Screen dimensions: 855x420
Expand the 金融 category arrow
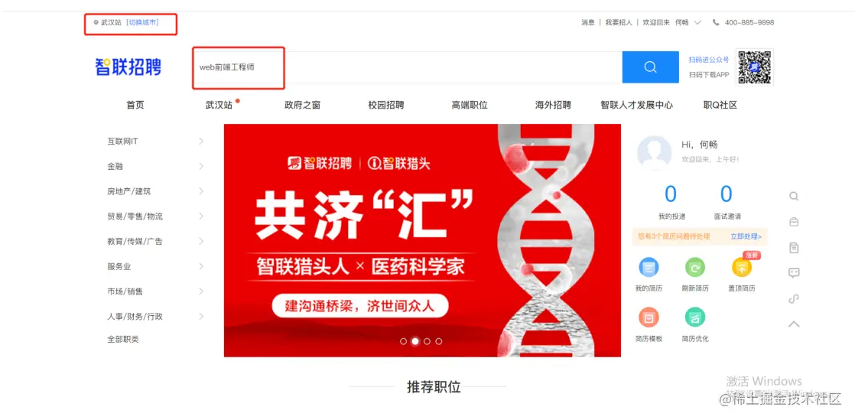(200, 166)
